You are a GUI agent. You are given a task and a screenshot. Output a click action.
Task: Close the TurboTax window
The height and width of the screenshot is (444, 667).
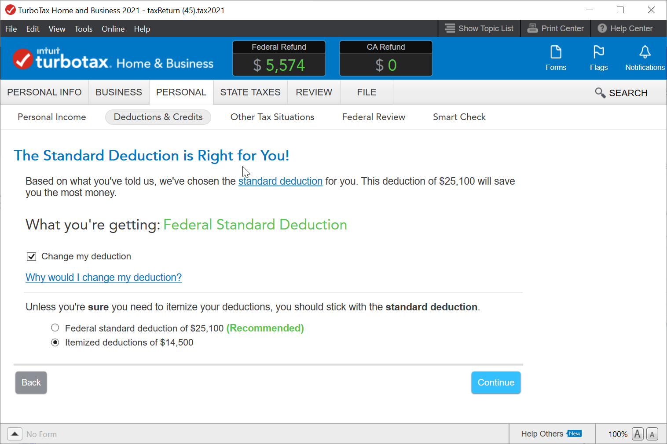point(651,10)
